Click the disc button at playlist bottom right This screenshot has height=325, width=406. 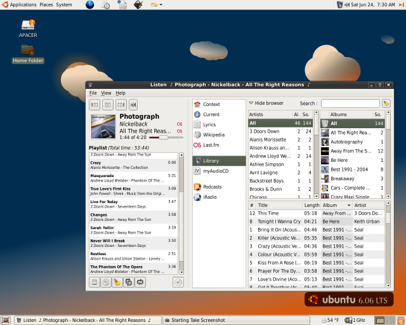coord(178,282)
